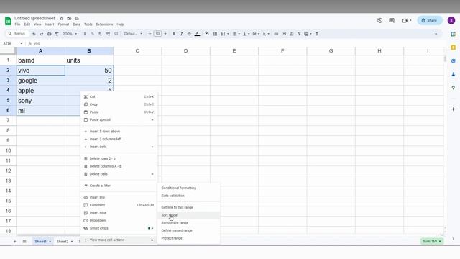Viewport: 460px width, 259px height.
Task: Click the insert link toolbar icon
Action: pyautogui.click(x=276, y=34)
